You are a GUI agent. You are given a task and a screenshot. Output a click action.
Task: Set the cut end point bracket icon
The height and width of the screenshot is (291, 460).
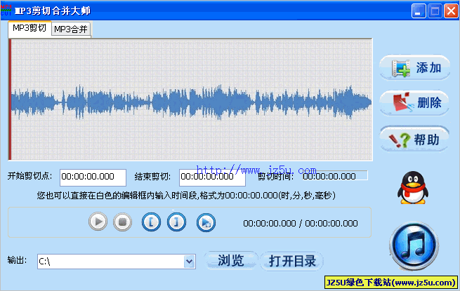pyautogui.click(x=176, y=222)
